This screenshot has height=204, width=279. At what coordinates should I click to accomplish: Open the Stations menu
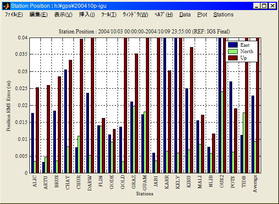(x=223, y=15)
